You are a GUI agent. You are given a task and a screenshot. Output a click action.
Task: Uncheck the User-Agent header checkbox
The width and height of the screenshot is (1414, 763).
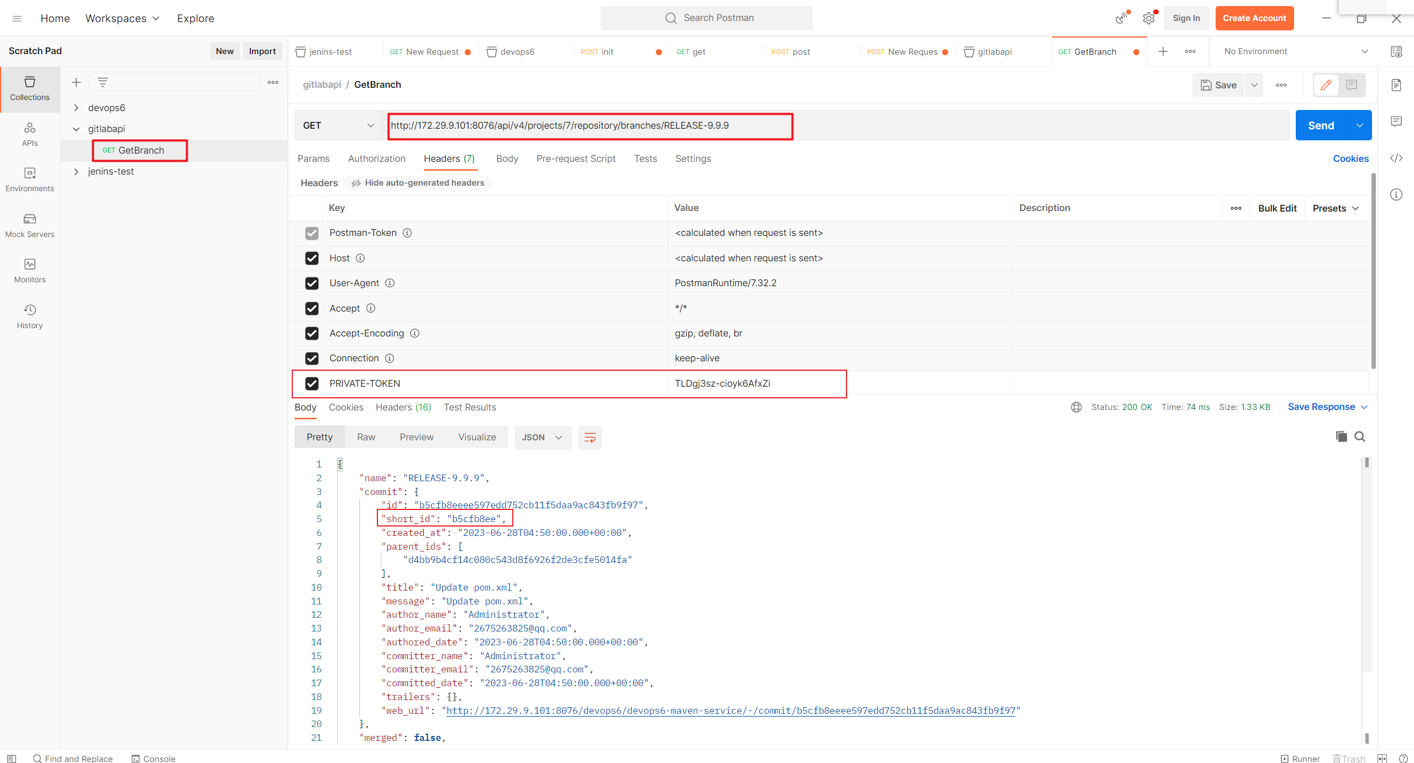(x=312, y=283)
